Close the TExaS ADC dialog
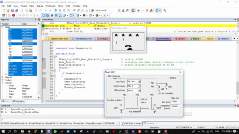Screen dimensions: 239x134 [180, 72]
